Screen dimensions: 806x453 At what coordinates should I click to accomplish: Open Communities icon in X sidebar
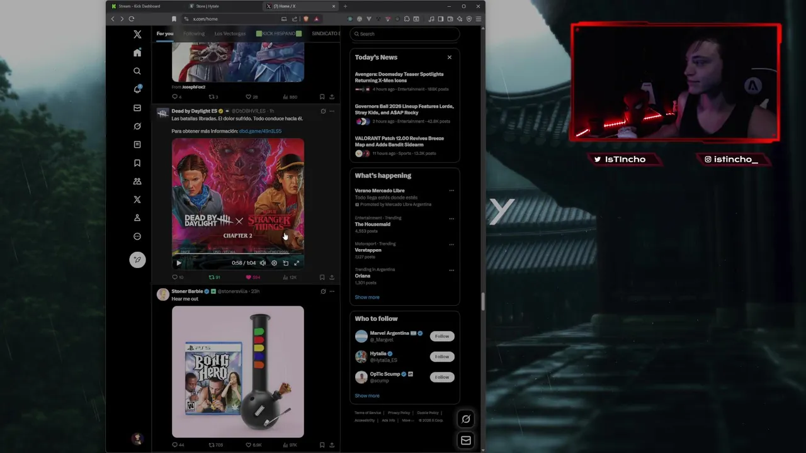tap(137, 181)
